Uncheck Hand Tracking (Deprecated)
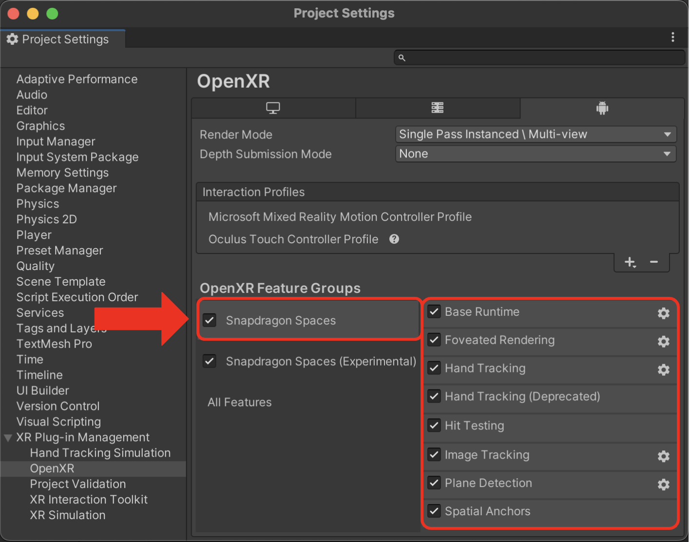This screenshot has width=690, height=542. (434, 396)
